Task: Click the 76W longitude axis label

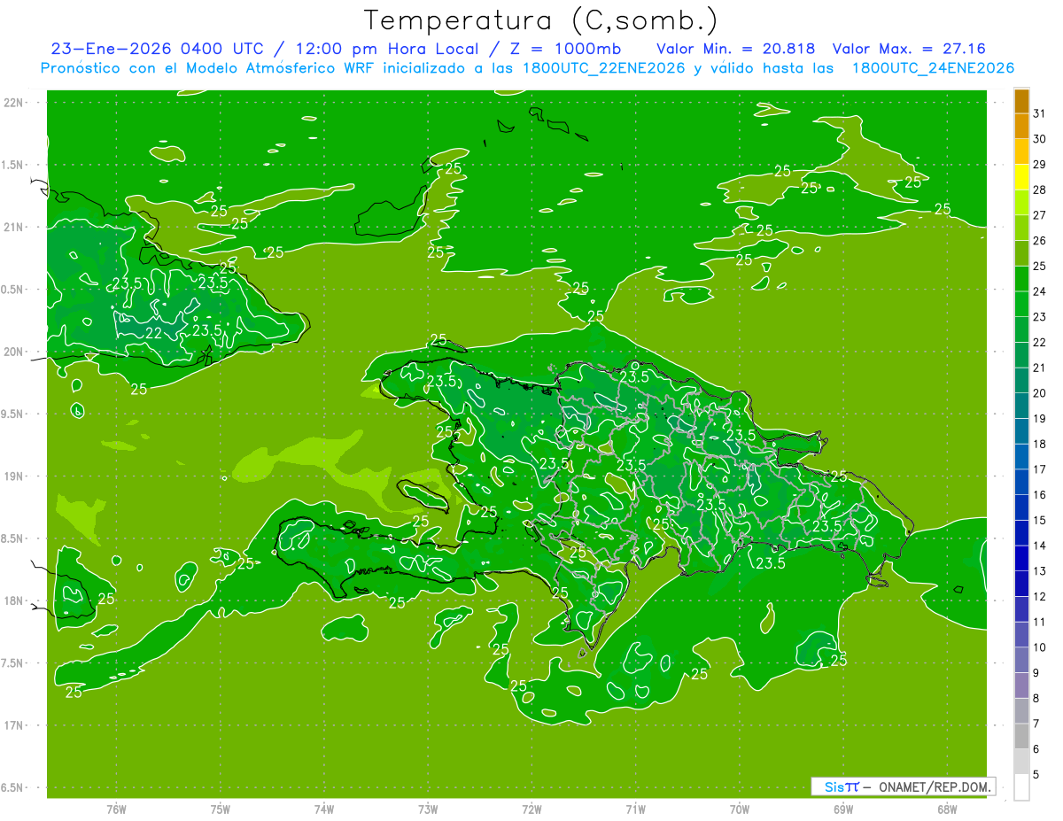Action: (116, 809)
